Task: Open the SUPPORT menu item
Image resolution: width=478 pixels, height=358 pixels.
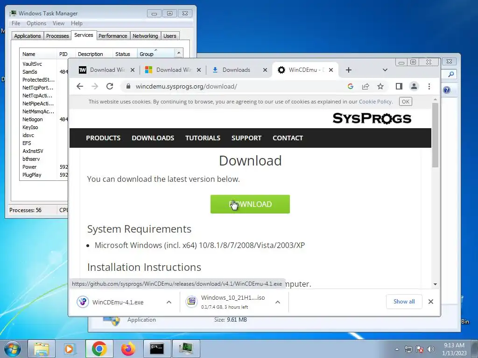Action: 246,138
